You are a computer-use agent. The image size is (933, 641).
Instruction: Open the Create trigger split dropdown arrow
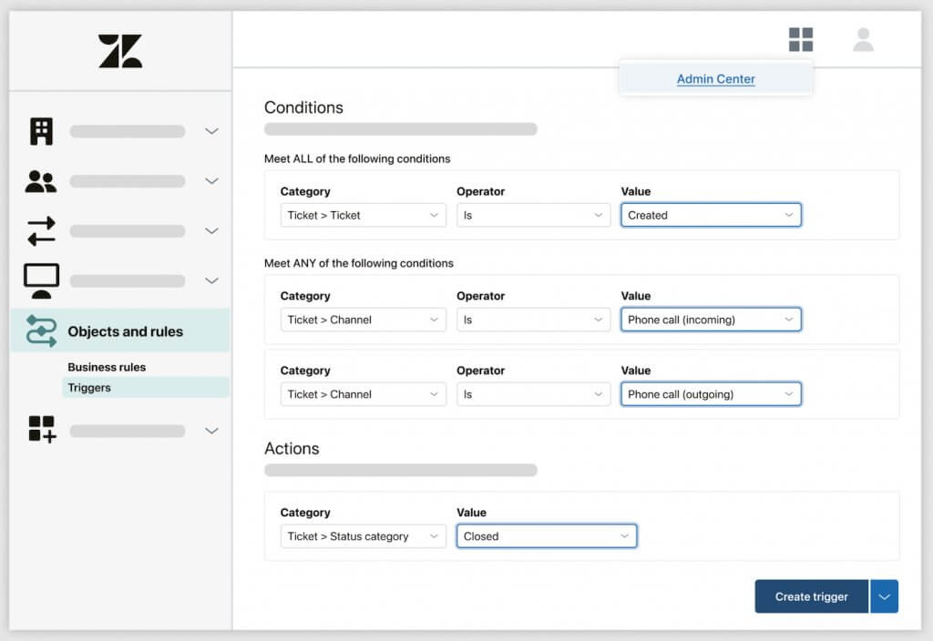[x=884, y=596]
